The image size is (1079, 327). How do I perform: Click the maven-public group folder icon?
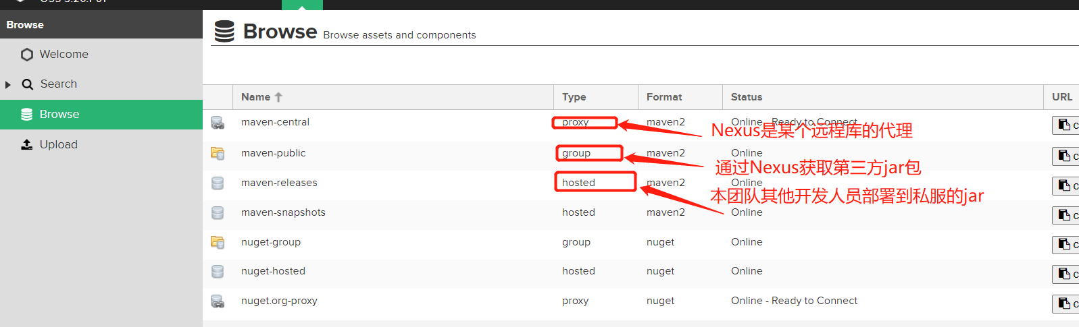[218, 153]
